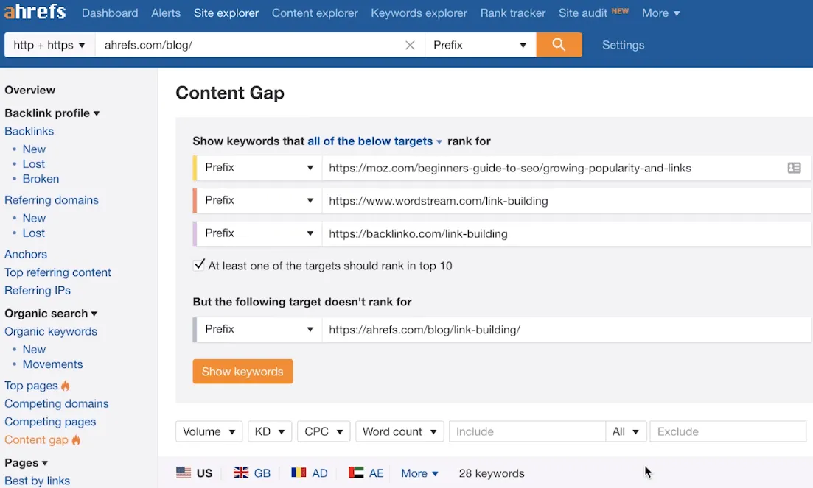
Task: Click the orange search magnifier button
Action: (x=559, y=45)
